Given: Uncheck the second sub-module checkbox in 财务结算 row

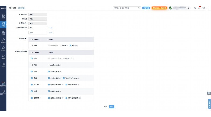Looking at the screenshot, I should (x=66, y=85).
